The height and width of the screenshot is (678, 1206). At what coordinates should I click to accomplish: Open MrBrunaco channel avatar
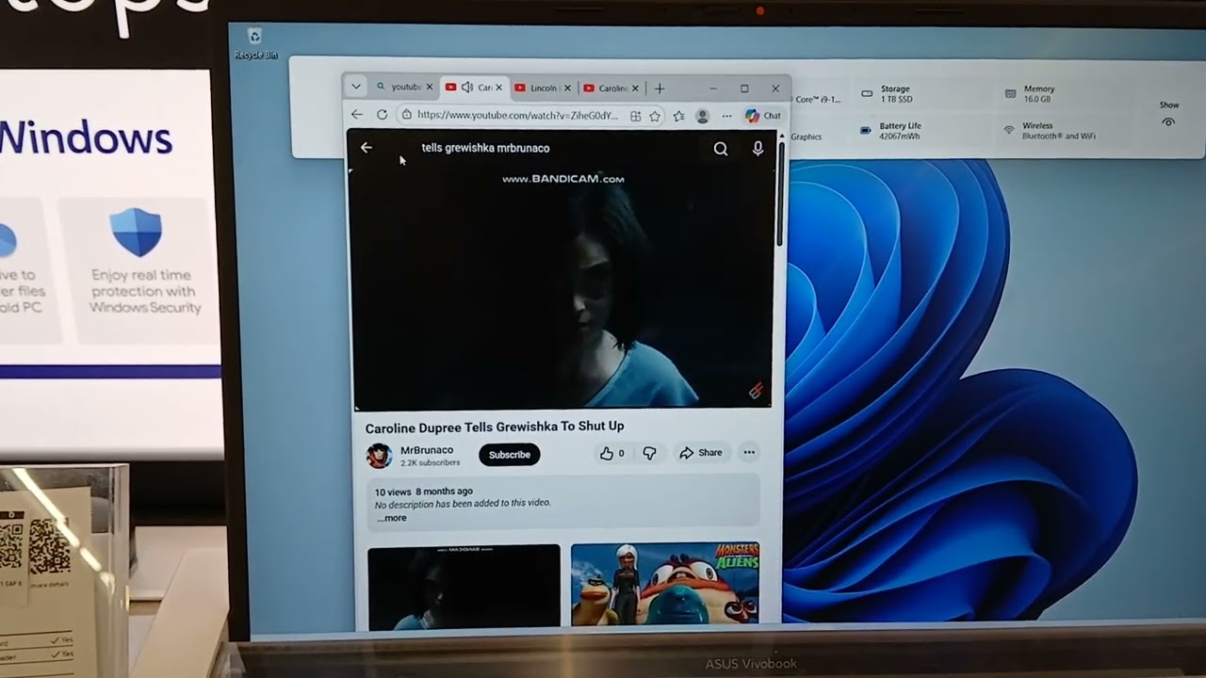point(379,456)
